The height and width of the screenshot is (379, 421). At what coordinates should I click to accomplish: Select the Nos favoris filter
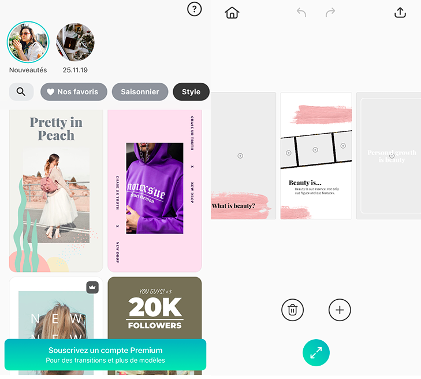pyautogui.click(x=74, y=91)
